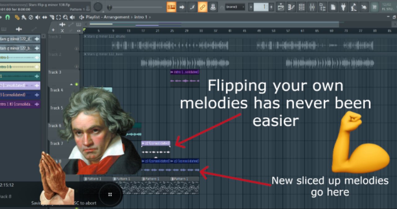
Task: Decrease number with stepper left arrow
Action: pos(251,7)
